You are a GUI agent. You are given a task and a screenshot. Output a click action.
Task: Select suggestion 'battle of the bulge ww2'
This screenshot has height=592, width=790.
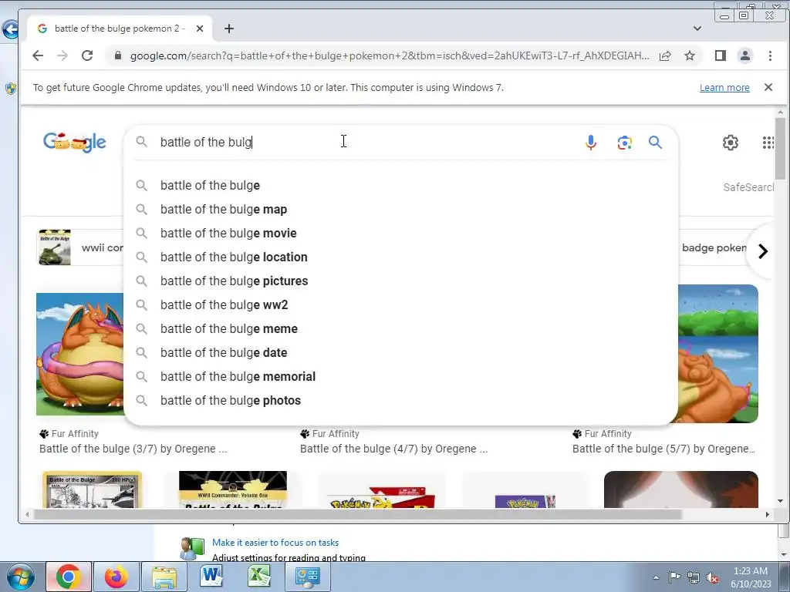pos(400,305)
